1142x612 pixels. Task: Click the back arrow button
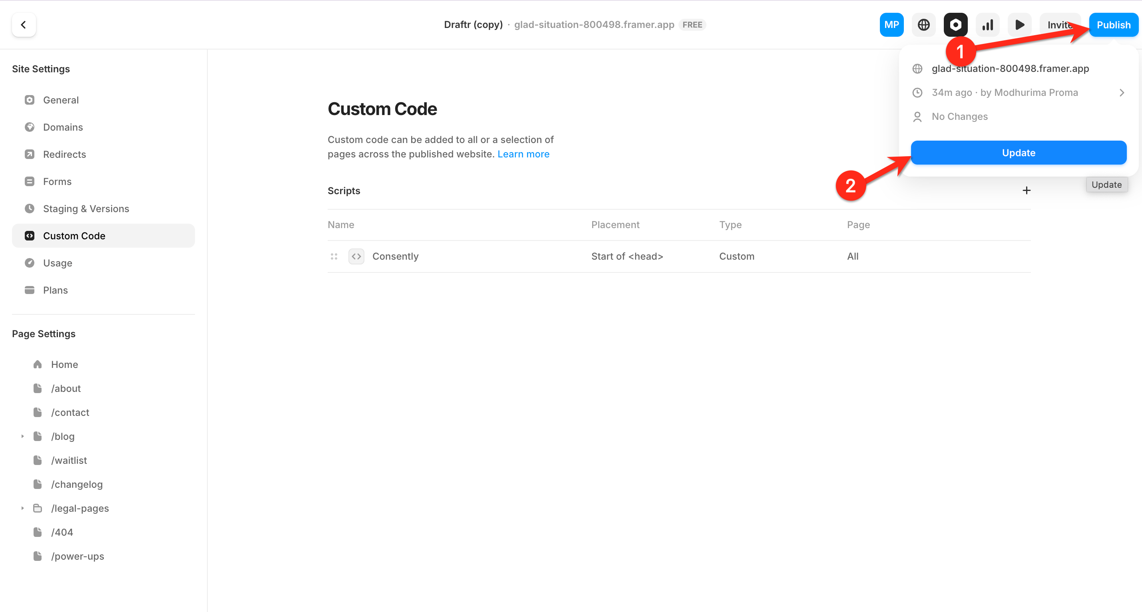(x=24, y=25)
